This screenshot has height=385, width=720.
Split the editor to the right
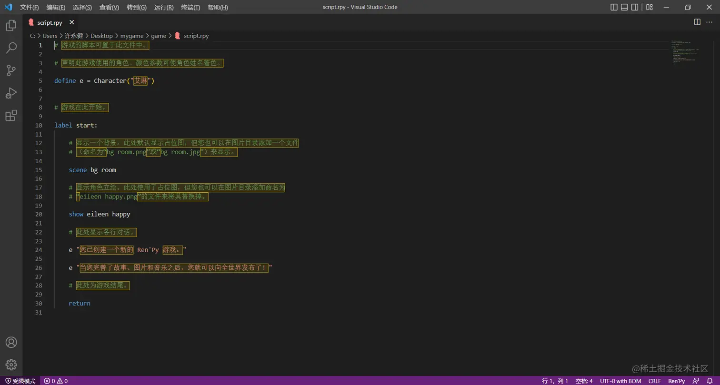(697, 22)
